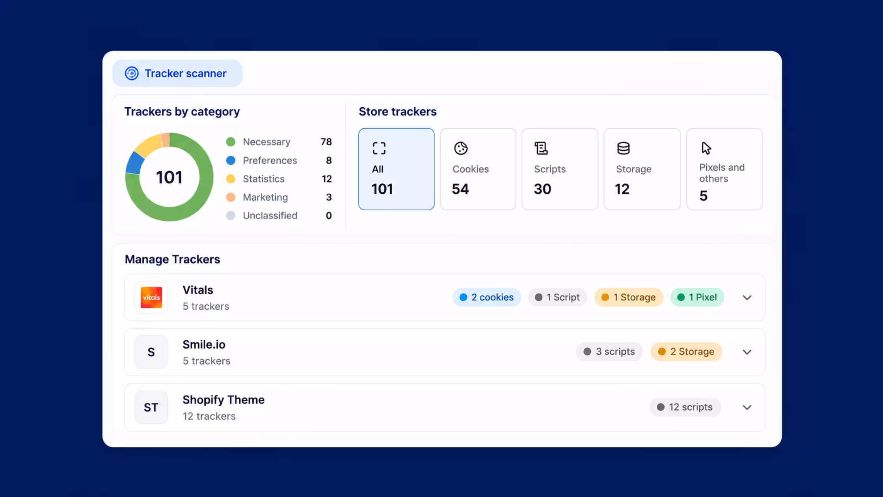Click the Smile.io tracker name

[x=204, y=344]
